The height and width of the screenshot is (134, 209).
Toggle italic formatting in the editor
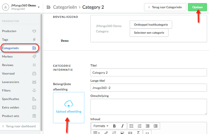click(x=122, y=126)
